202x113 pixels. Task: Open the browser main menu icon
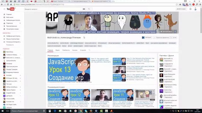200,4
